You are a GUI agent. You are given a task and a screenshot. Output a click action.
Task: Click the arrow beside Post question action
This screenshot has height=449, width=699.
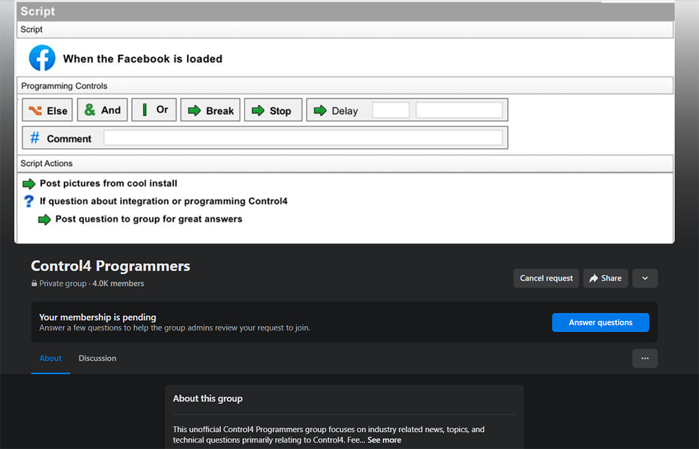point(44,219)
